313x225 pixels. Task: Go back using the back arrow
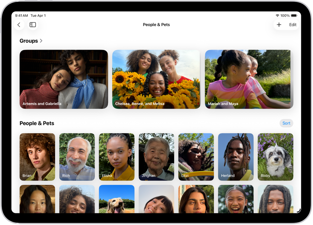19,24
